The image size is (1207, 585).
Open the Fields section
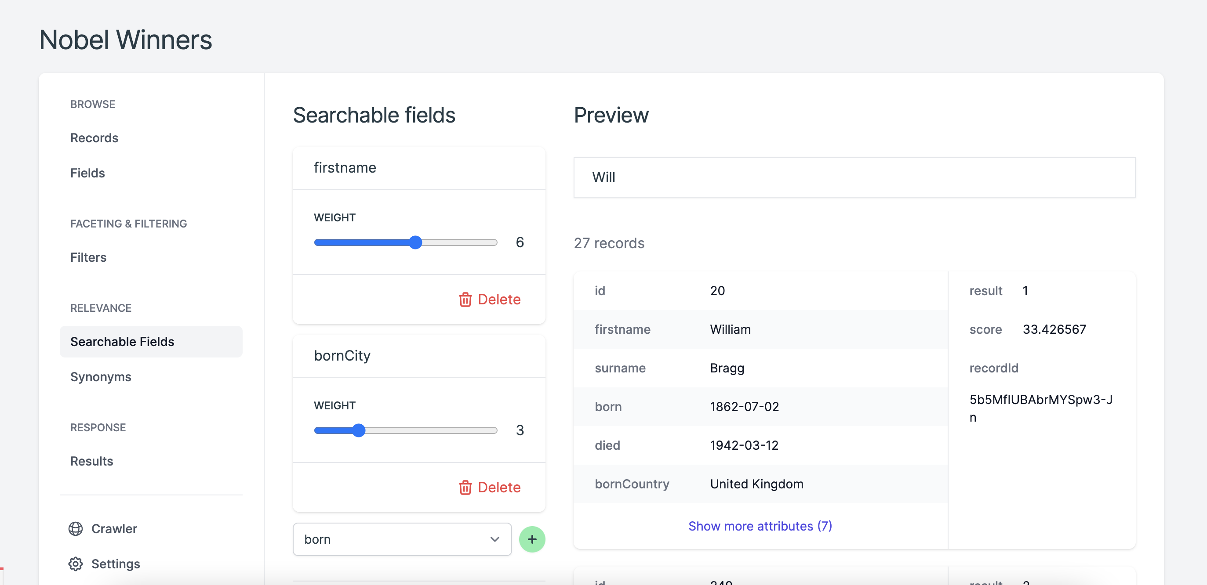click(x=87, y=173)
